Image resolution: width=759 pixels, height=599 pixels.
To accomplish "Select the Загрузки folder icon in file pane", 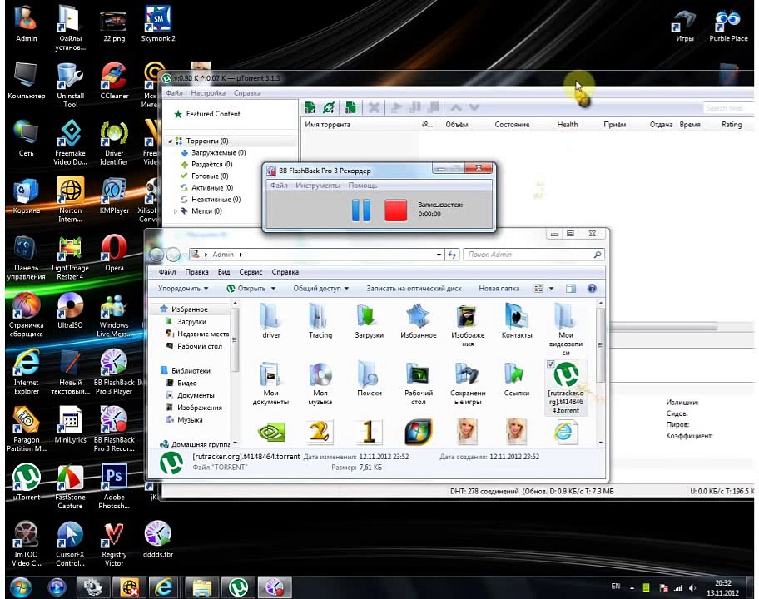I will tap(369, 321).
